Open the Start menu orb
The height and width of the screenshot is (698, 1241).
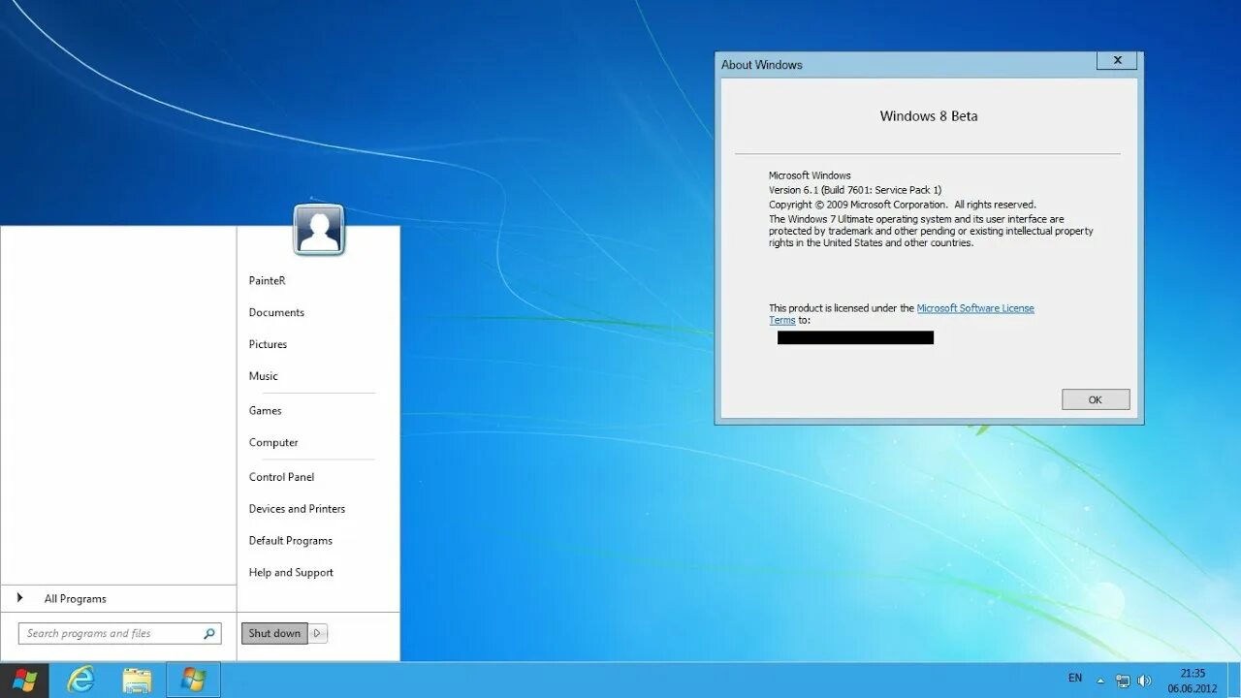pyautogui.click(x=24, y=681)
